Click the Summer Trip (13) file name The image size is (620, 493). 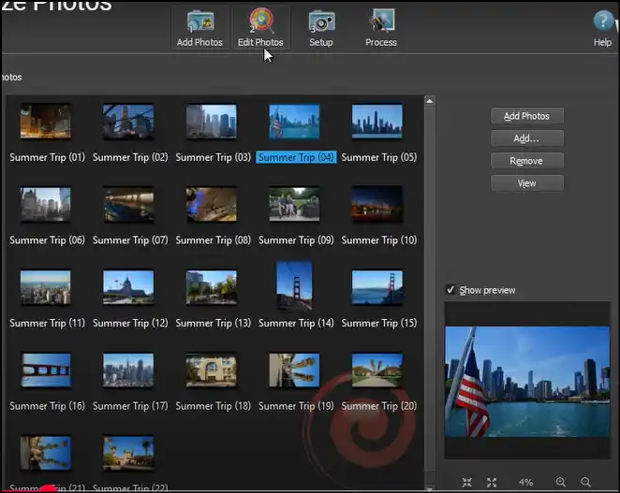(214, 323)
